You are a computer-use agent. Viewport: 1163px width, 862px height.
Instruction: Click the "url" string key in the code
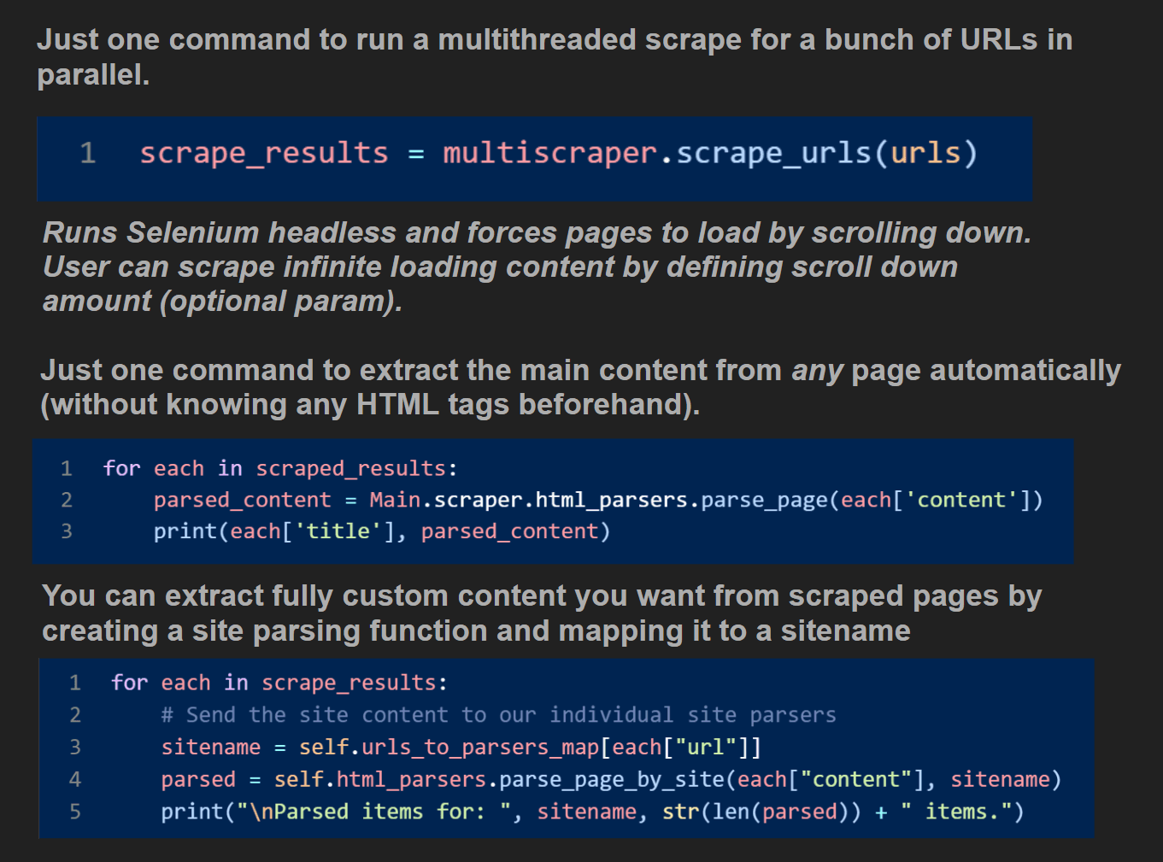(x=706, y=748)
